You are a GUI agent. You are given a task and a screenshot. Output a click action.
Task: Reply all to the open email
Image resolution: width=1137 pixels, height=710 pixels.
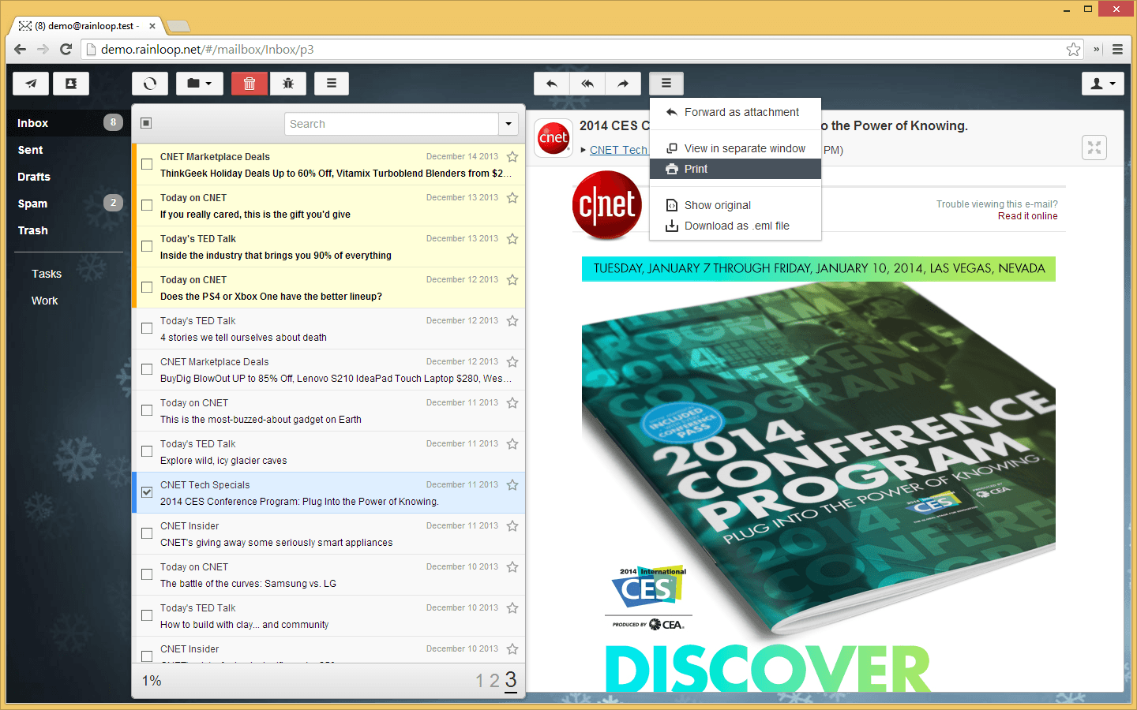(x=587, y=83)
